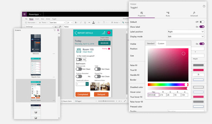
Task: Open the ellipsis menu for Reports Details screen
Action: [x=54, y=100]
